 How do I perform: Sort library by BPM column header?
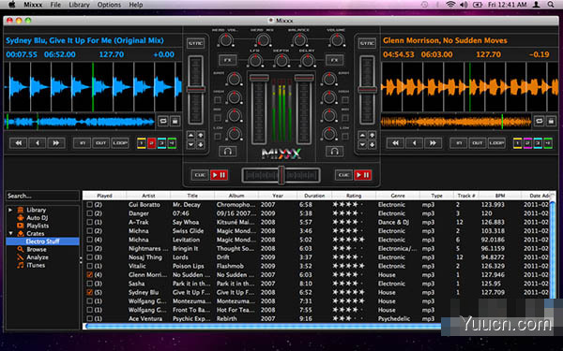coord(500,196)
